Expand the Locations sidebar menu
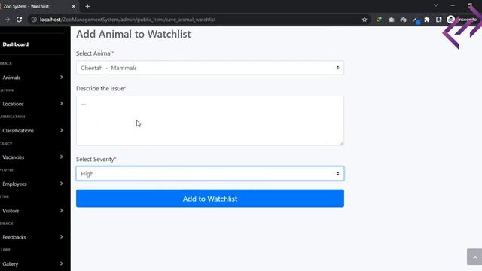 point(32,104)
